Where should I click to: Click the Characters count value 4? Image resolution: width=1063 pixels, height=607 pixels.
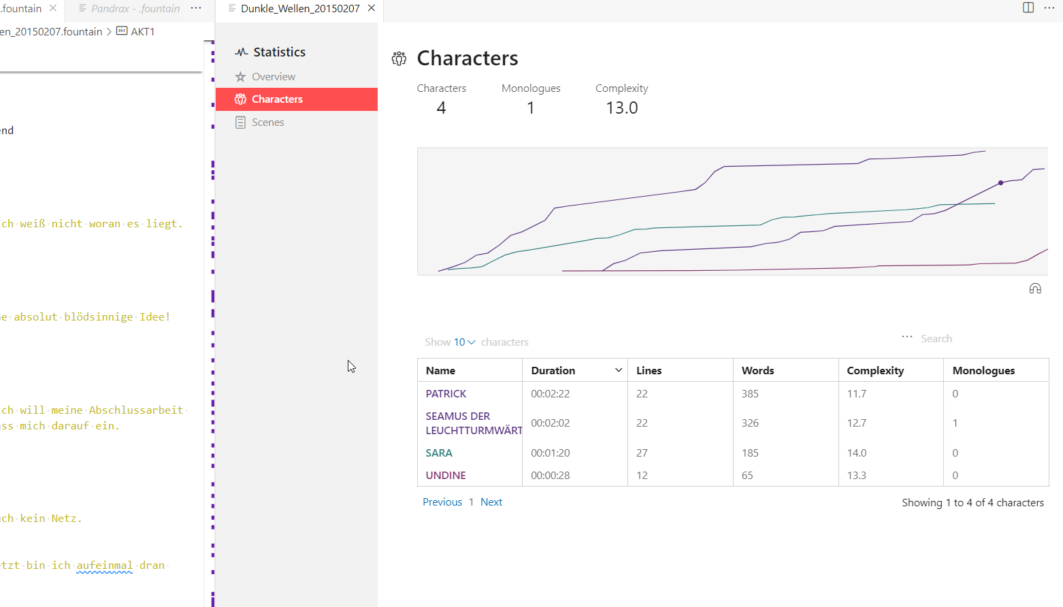[441, 108]
